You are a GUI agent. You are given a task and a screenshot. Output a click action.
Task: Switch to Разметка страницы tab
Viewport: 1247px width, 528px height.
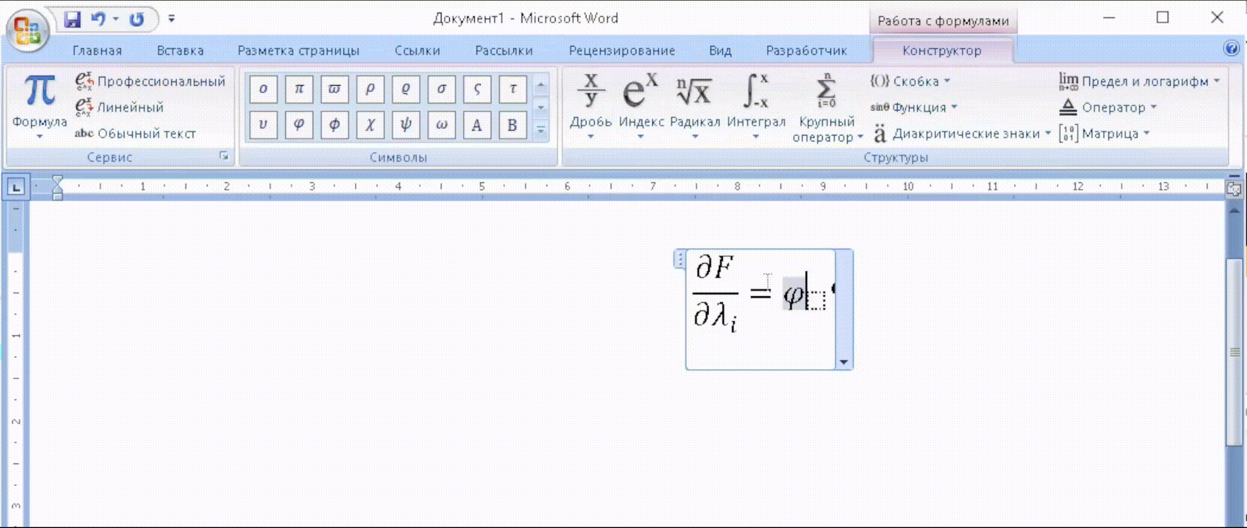click(299, 51)
